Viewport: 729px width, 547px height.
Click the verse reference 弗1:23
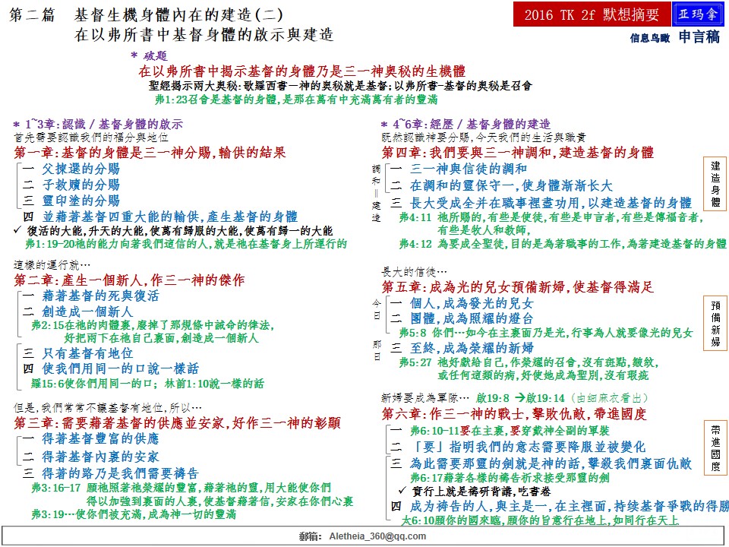pos(169,100)
